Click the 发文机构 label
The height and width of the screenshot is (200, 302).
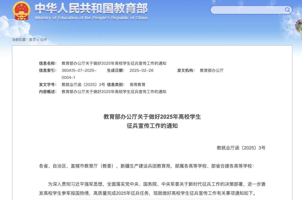186,70
